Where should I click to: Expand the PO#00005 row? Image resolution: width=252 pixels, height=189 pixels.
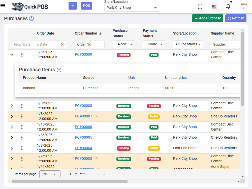point(12,138)
